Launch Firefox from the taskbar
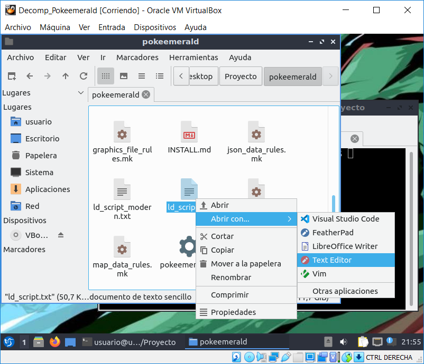The width and height of the screenshot is (424, 364). click(54, 342)
